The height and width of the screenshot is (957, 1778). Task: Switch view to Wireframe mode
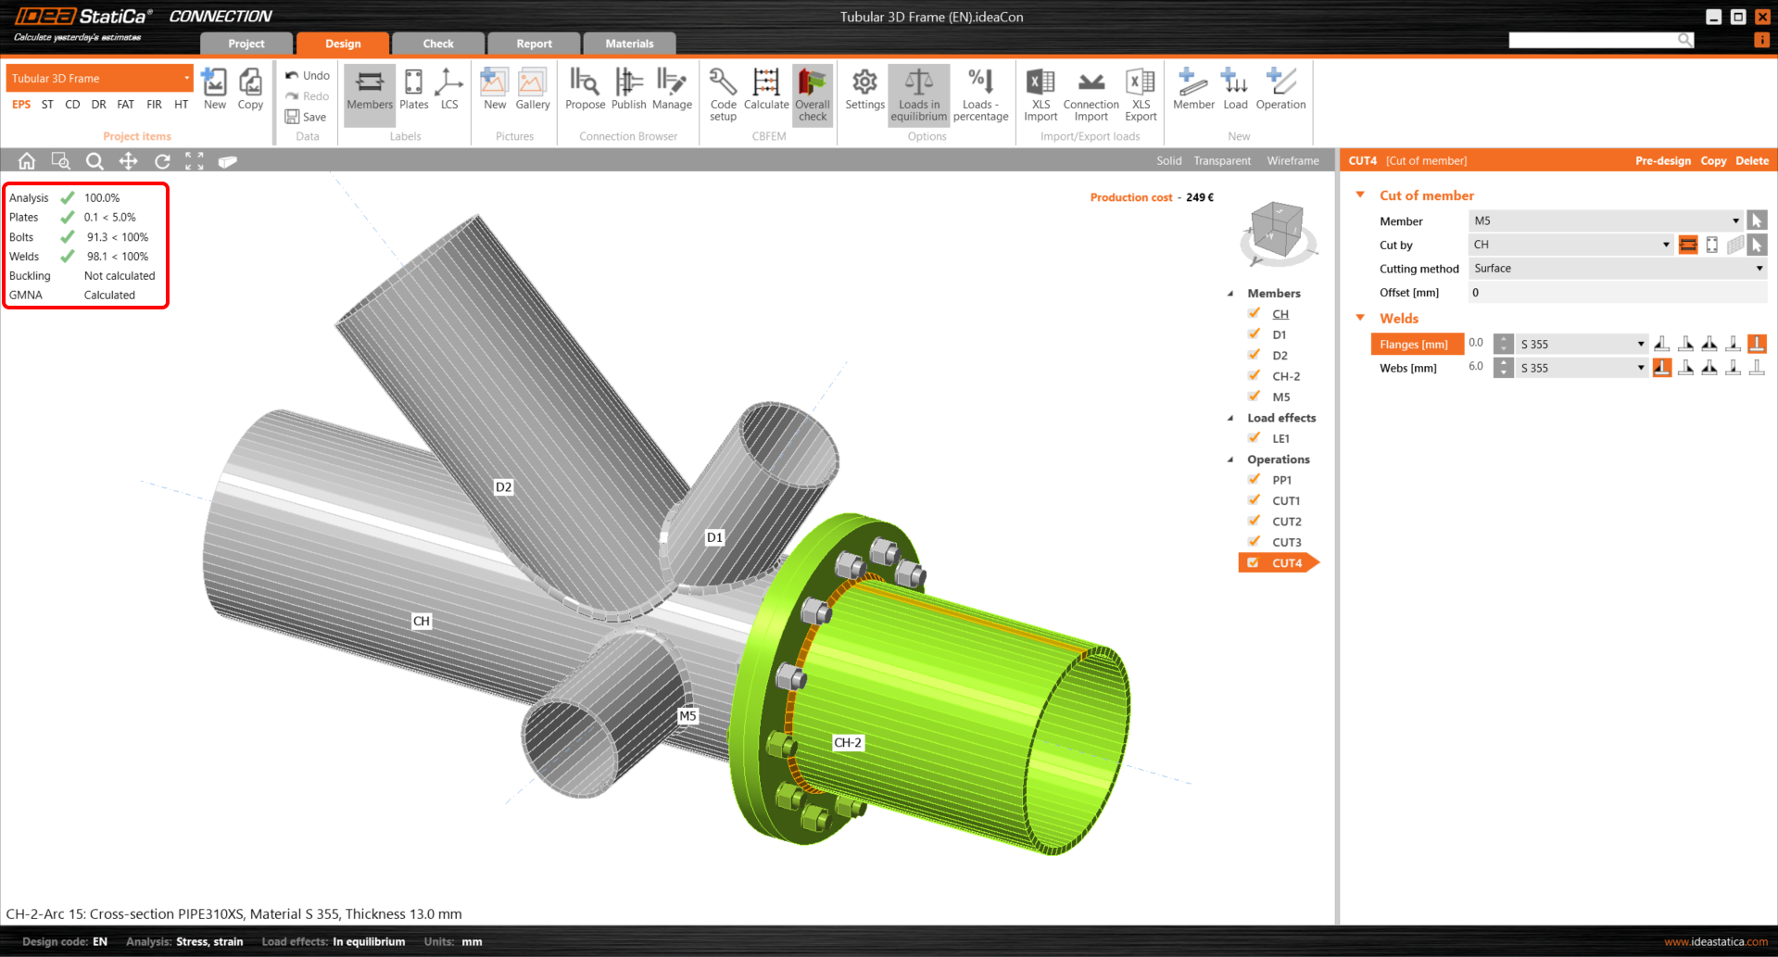point(1293,161)
